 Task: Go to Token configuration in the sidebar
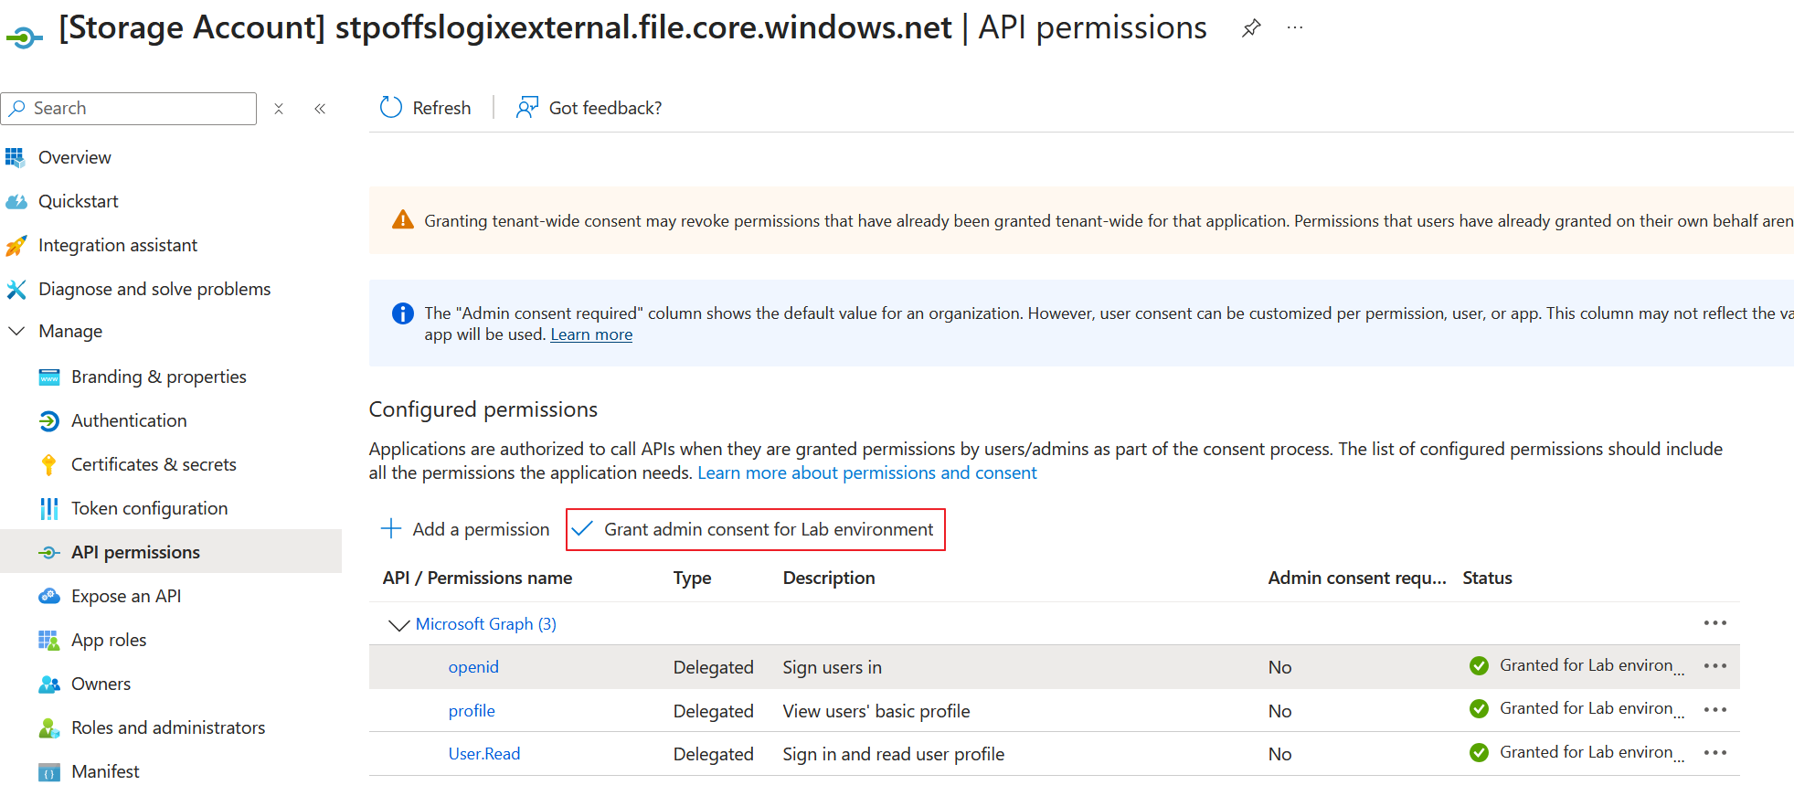(x=149, y=508)
